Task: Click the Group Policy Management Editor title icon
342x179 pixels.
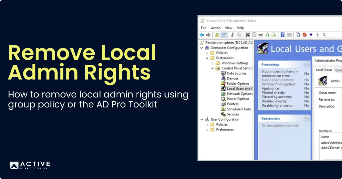Action: tap(202, 21)
